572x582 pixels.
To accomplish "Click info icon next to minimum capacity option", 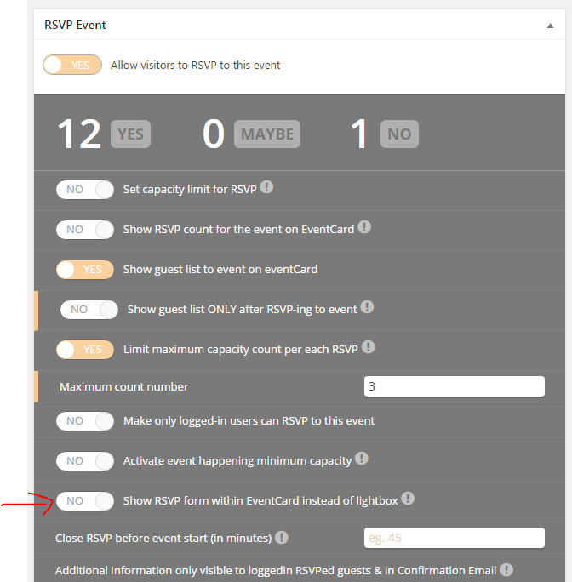I will tap(362, 459).
